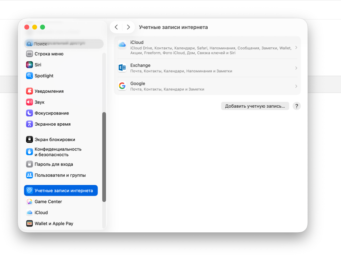Go forward with the right arrow button
Screen dimensions: 341x264
[128, 27]
